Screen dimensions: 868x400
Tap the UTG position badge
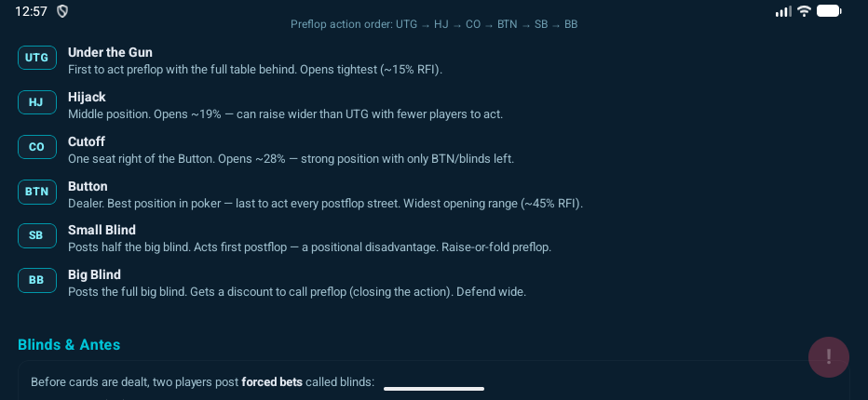[36, 58]
